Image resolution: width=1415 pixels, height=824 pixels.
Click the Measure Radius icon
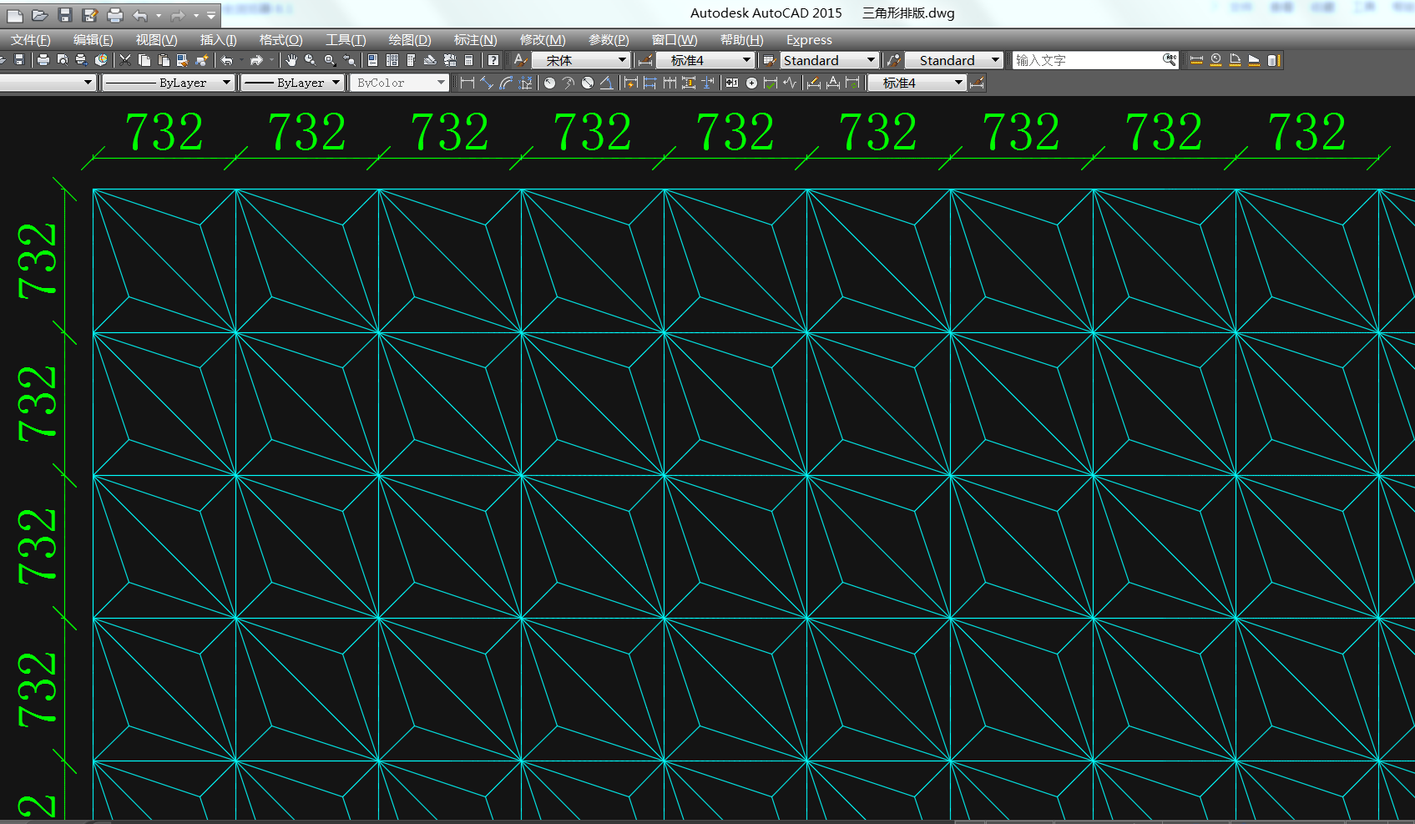pyautogui.click(x=1215, y=60)
